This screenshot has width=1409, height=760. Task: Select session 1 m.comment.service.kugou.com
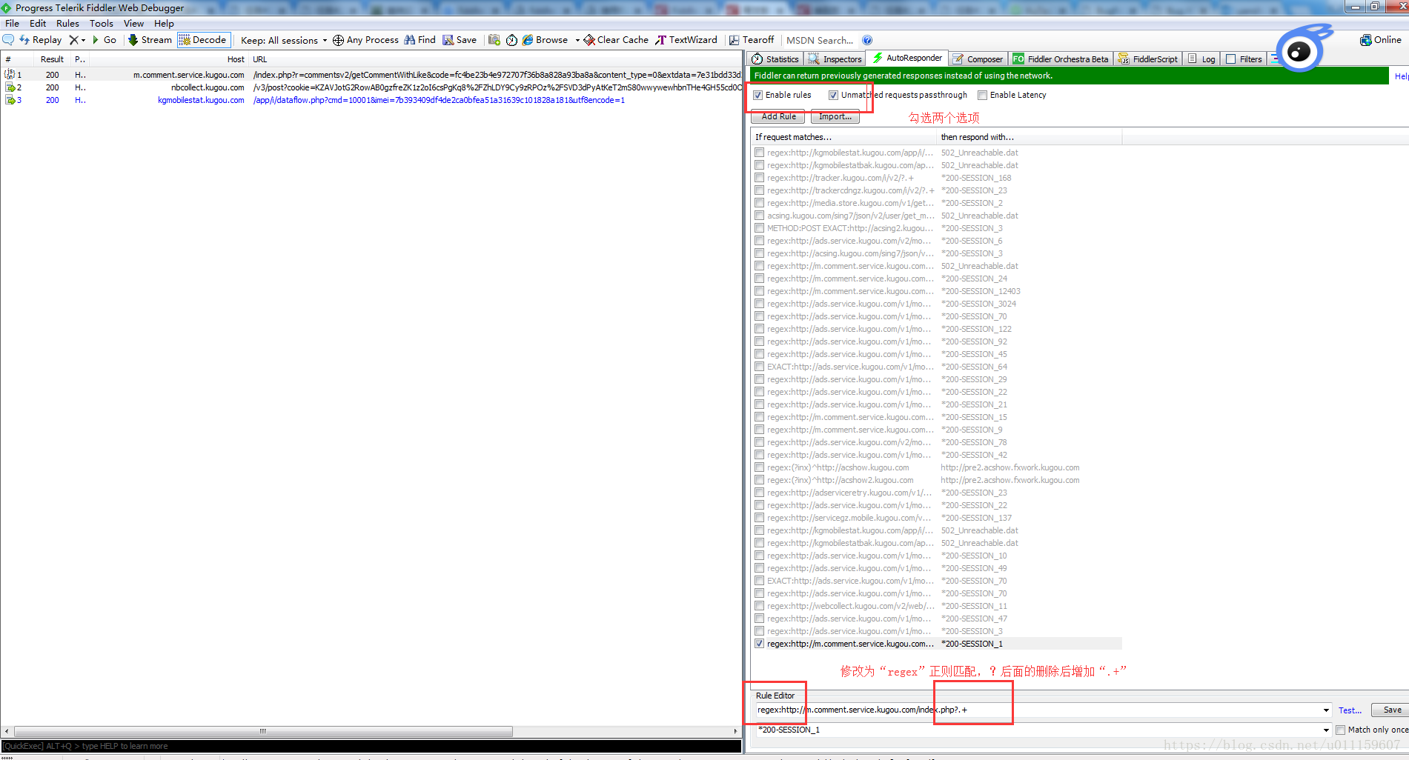(x=371, y=75)
